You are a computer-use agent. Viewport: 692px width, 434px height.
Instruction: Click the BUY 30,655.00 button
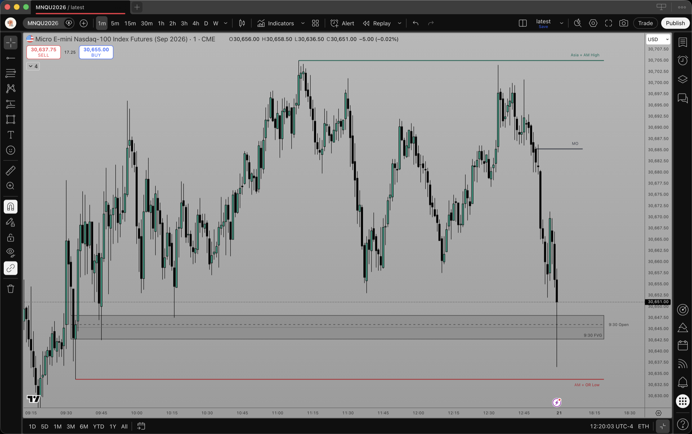(x=96, y=52)
